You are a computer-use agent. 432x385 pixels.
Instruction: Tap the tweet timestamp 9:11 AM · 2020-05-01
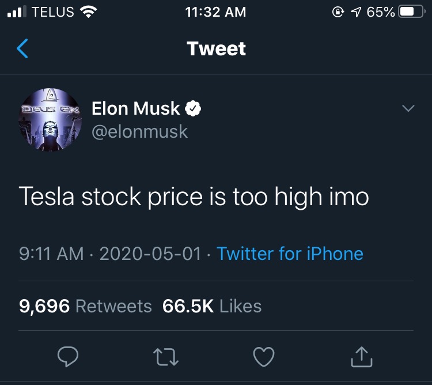coord(111,254)
